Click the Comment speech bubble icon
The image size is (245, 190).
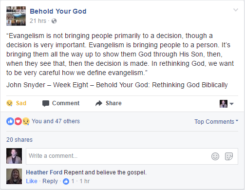(x=46, y=103)
